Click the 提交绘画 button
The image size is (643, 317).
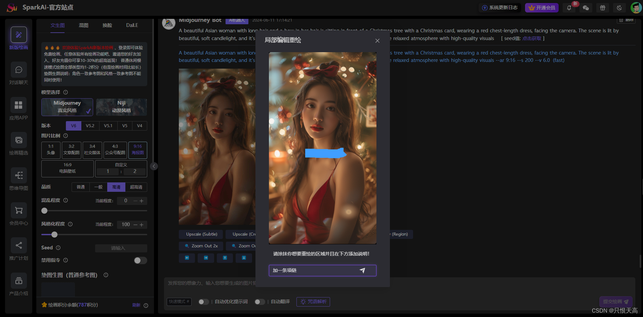616,302
